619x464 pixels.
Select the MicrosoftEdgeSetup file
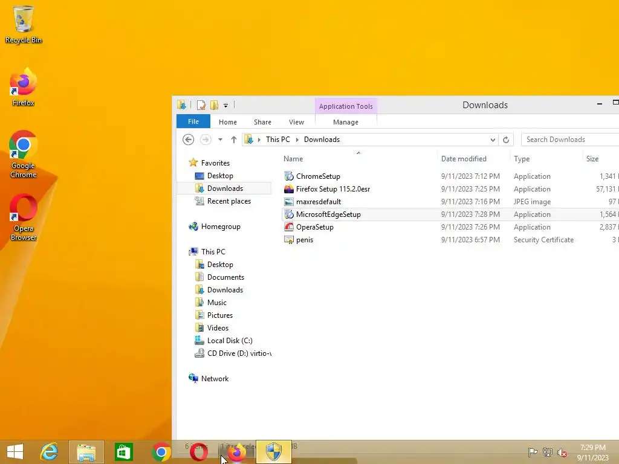pyautogui.click(x=328, y=214)
